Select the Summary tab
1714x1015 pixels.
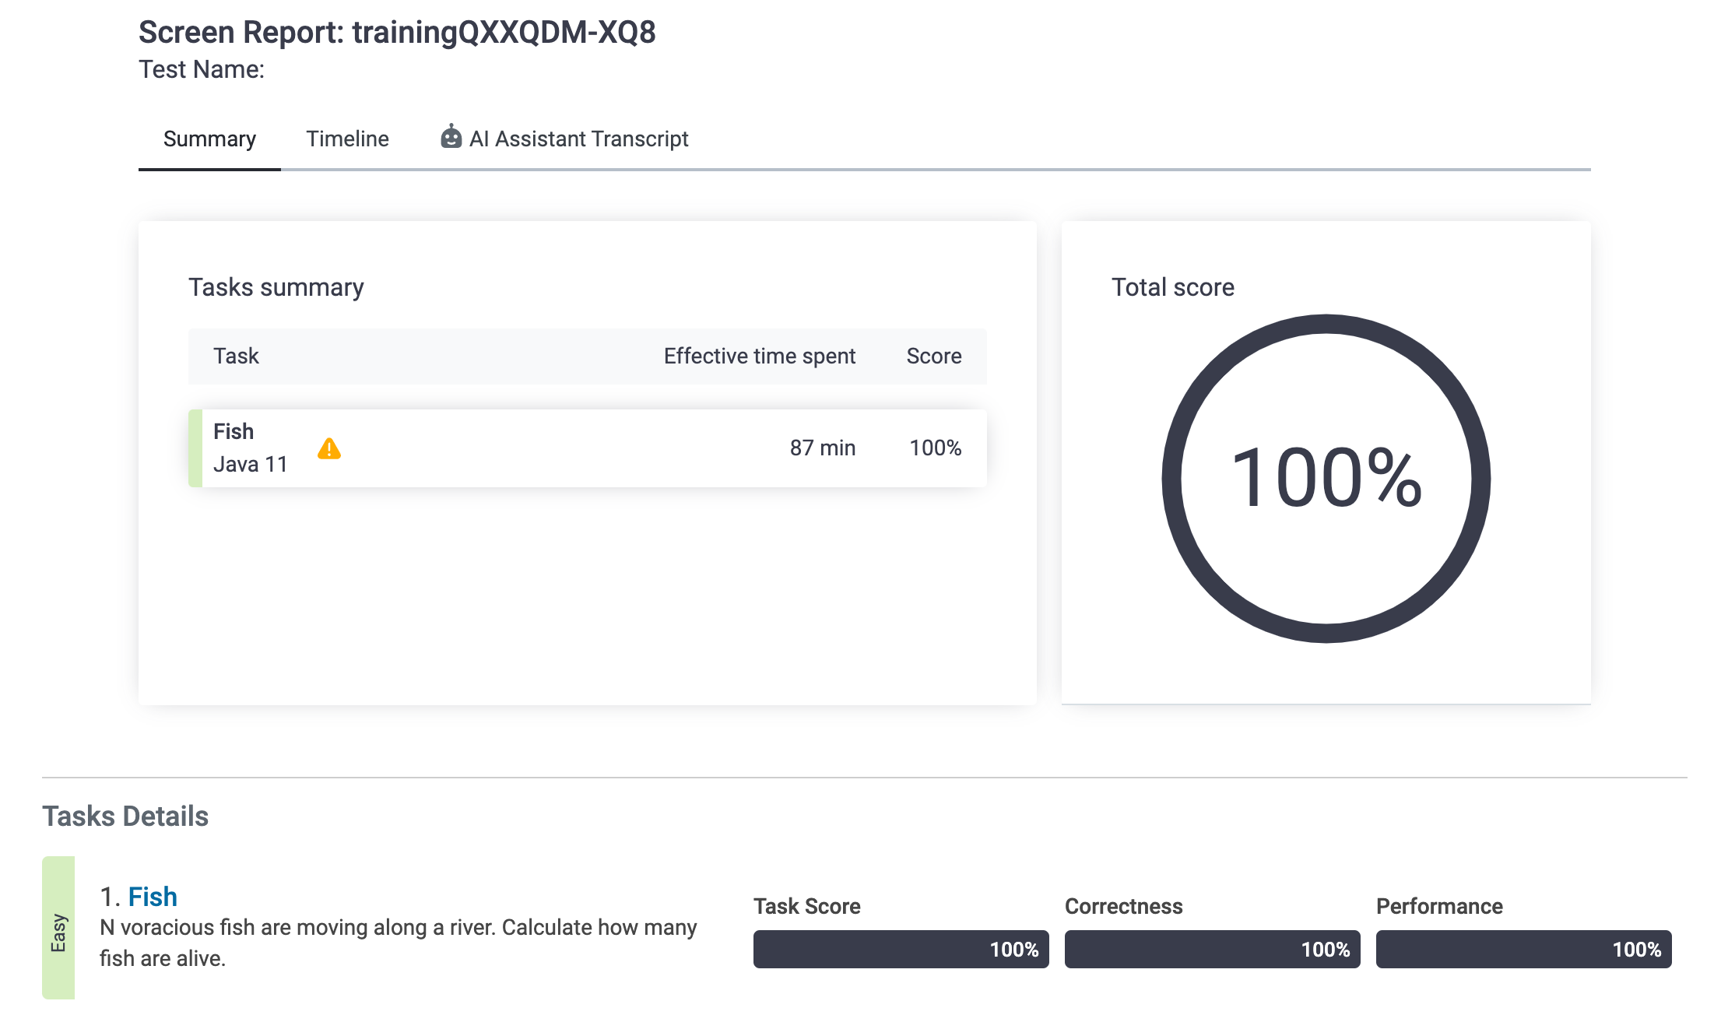[209, 139]
